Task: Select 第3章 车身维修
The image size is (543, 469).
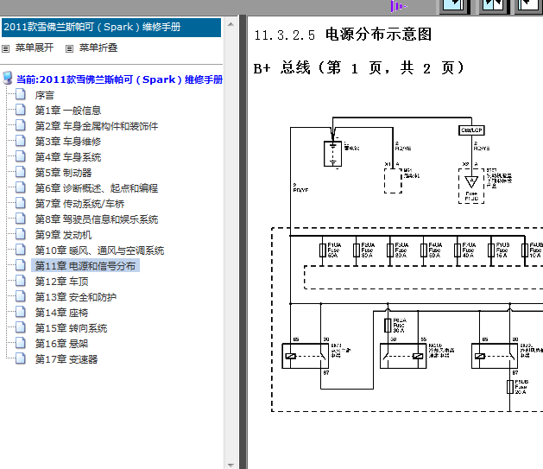Action: click(x=68, y=142)
